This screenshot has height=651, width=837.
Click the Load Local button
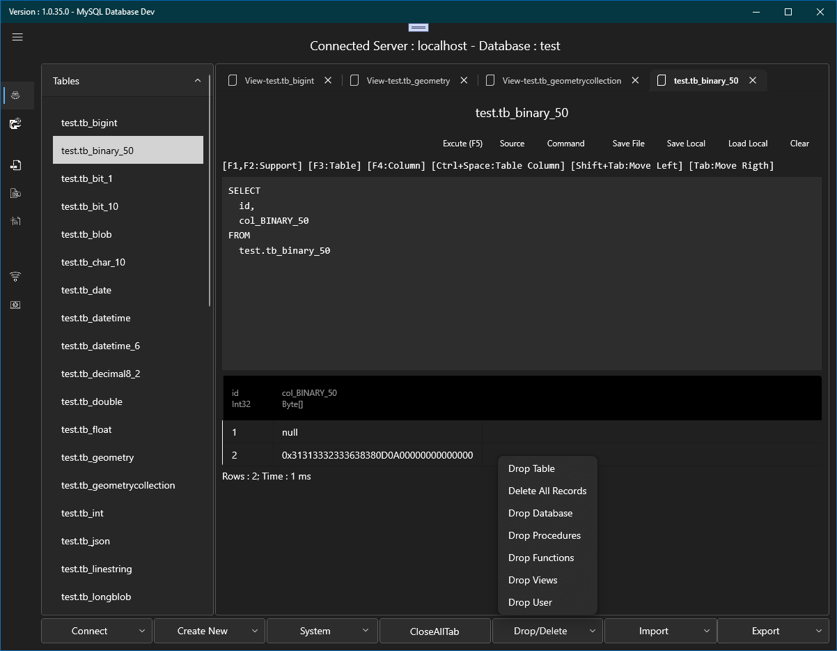(x=748, y=144)
